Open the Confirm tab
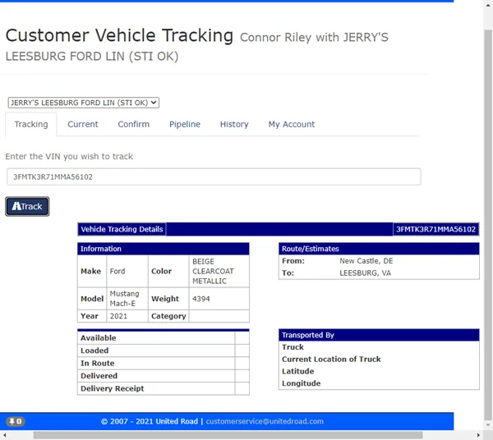Image resolution: width=493 pixels, height=440 pixels. point(134,125)
